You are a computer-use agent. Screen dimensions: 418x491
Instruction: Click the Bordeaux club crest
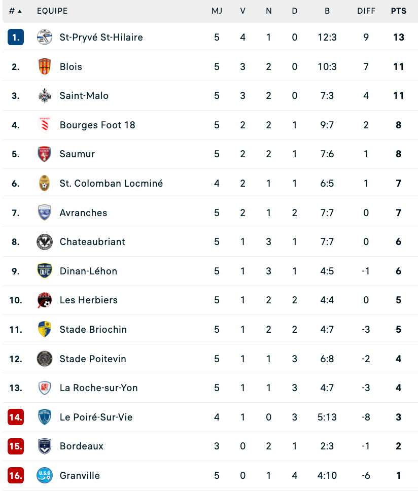point(45,446)
